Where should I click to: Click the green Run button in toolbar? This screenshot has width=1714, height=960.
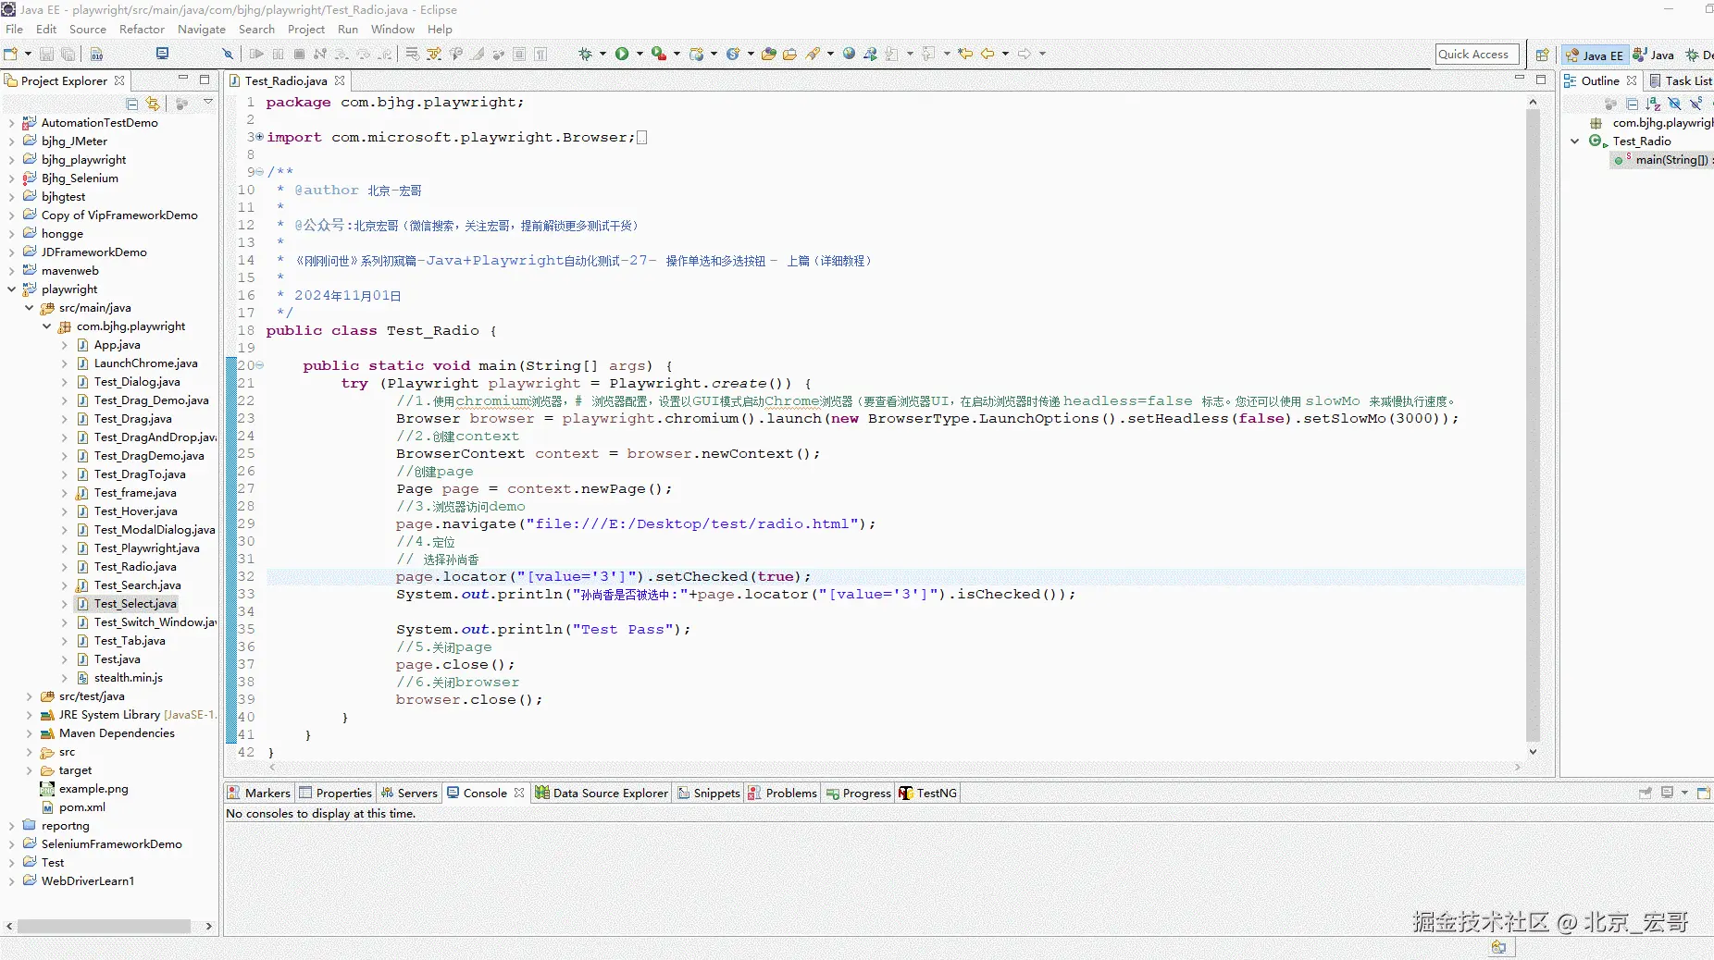[622, 54]
